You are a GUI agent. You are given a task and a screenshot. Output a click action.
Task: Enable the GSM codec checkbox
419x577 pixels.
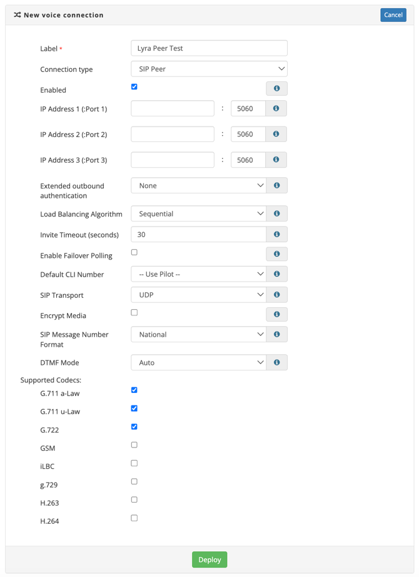pos(134,446)
